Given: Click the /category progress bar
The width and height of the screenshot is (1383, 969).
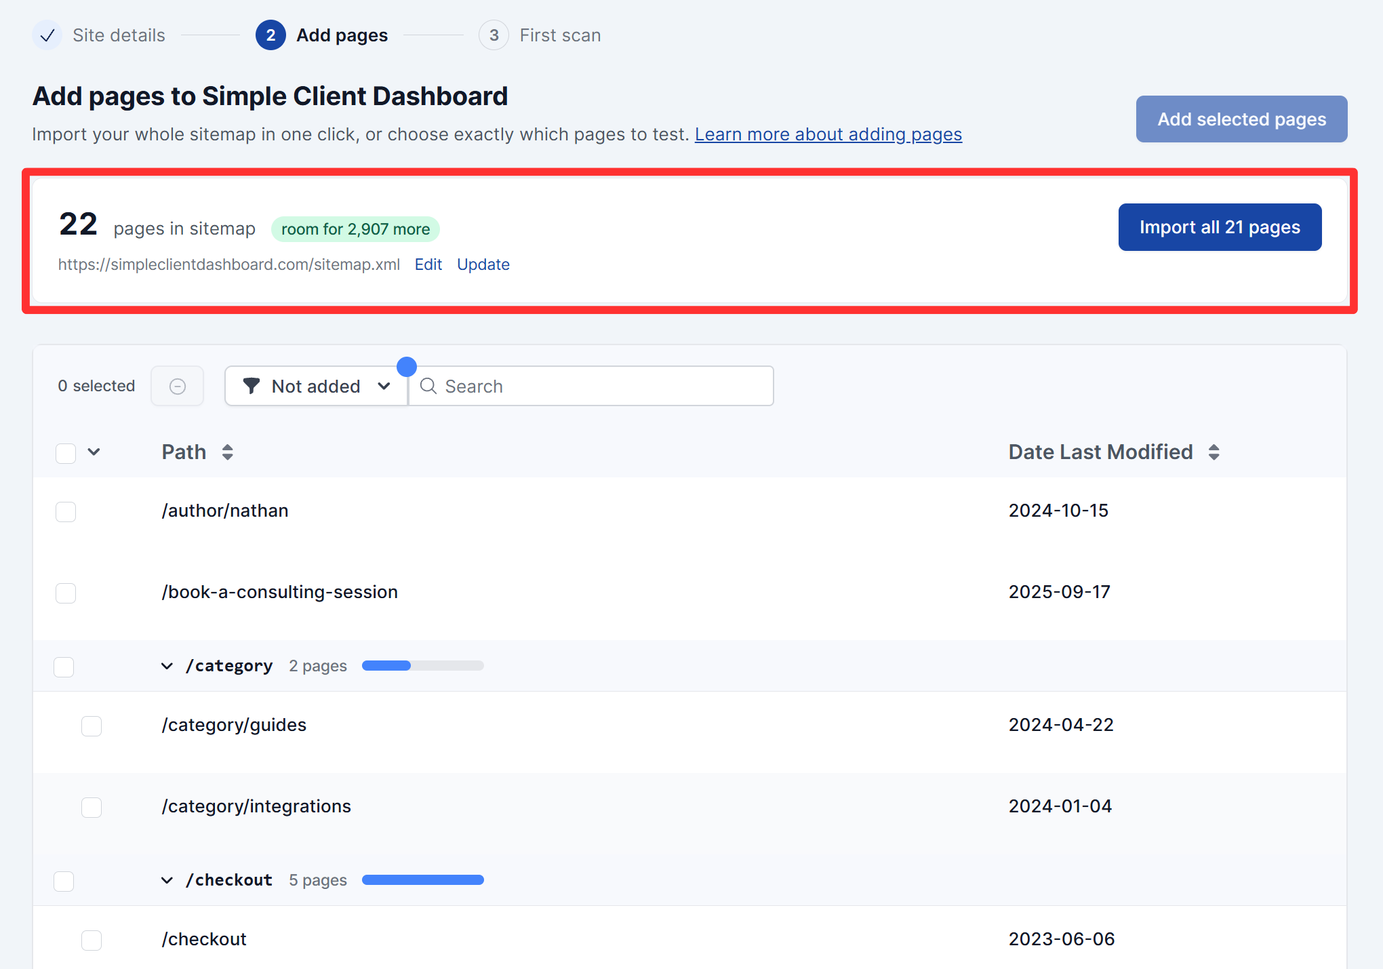Looking at the screenshot, I should (422, 666).
